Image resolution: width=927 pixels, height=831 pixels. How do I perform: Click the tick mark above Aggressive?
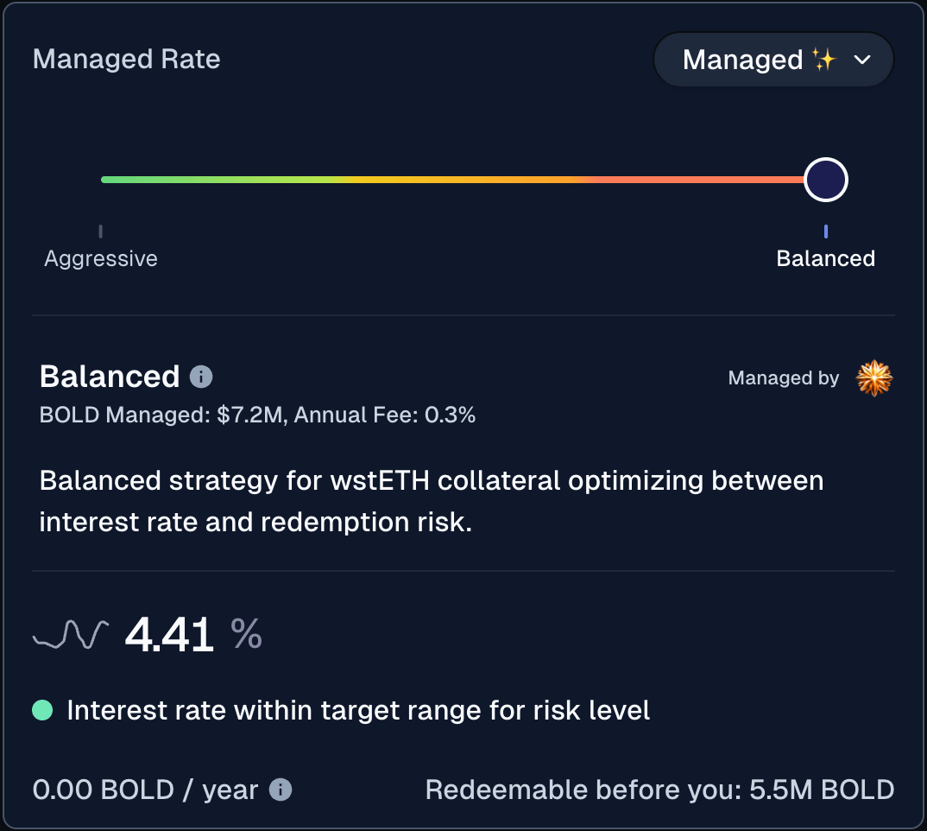(x=101, y=231)
